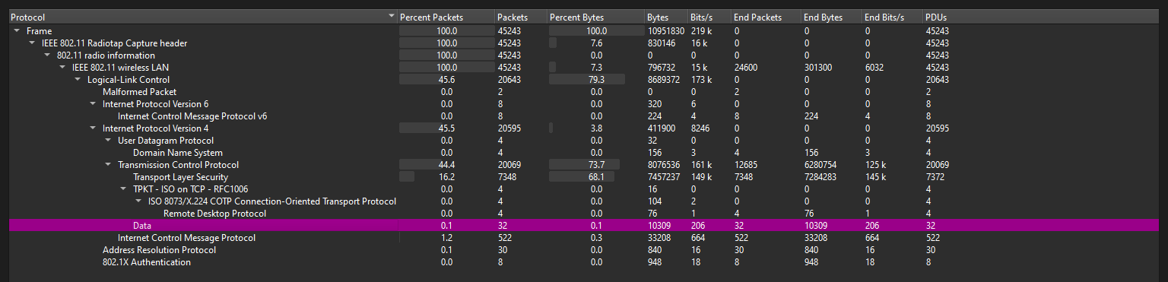This screenshot has width=1168, height=282.
Task: Select the Internet Control Message Protocol row
Action: [584, 238]
